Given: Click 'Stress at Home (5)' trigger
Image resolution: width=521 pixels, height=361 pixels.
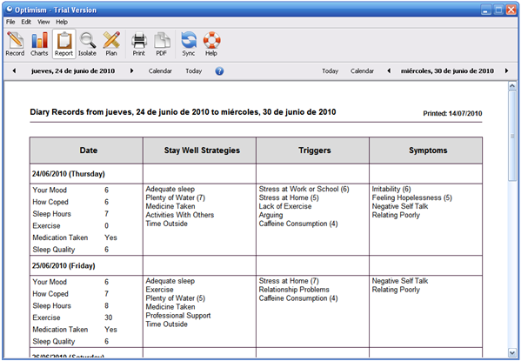Looking at the screenshot, I should [x=289, y=197].
